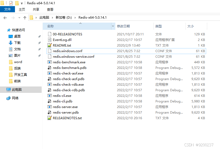The width and height of the screenshot is (220, 149).
Task: Click the address bar folder icon
Action: tap(32, 18)
